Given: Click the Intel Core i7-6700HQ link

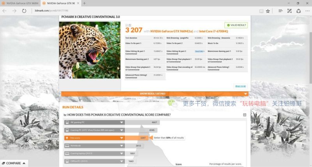Looking at the screenshot, I should 213,31.
